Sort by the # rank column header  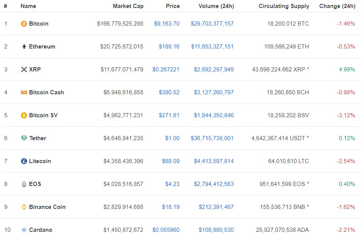[6, 6]
